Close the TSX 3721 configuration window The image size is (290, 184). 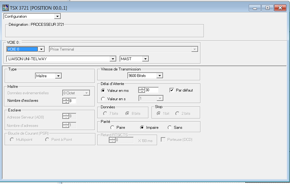click(x=280, y=8)
